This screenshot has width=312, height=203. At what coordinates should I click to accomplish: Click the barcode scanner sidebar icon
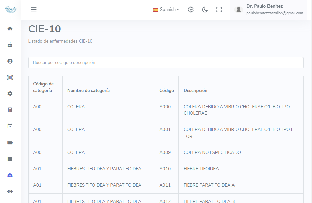pyautogui.click(x=10, y=77)
